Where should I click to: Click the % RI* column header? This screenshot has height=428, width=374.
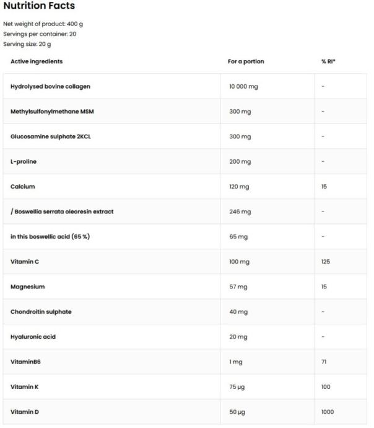[328, 61]
